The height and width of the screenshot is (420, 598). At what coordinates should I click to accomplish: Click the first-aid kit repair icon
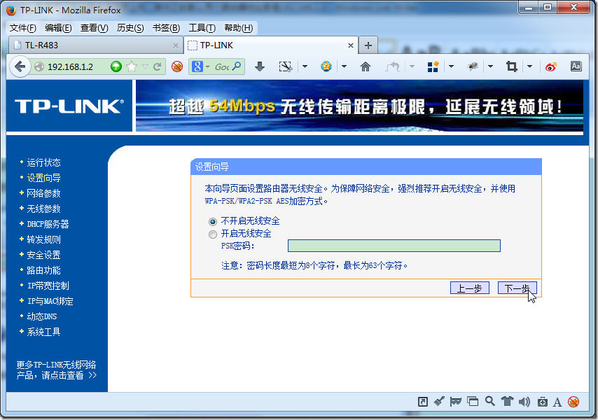[x=542, y=402]
